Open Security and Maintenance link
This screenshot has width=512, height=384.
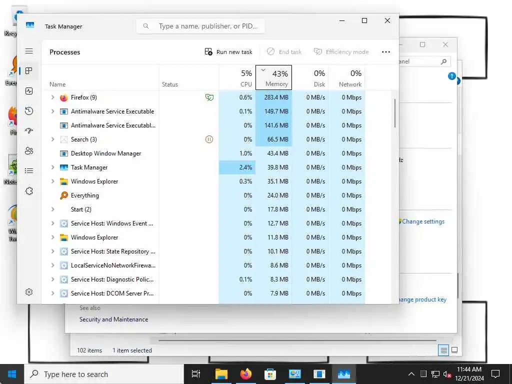tap(113, 319)
